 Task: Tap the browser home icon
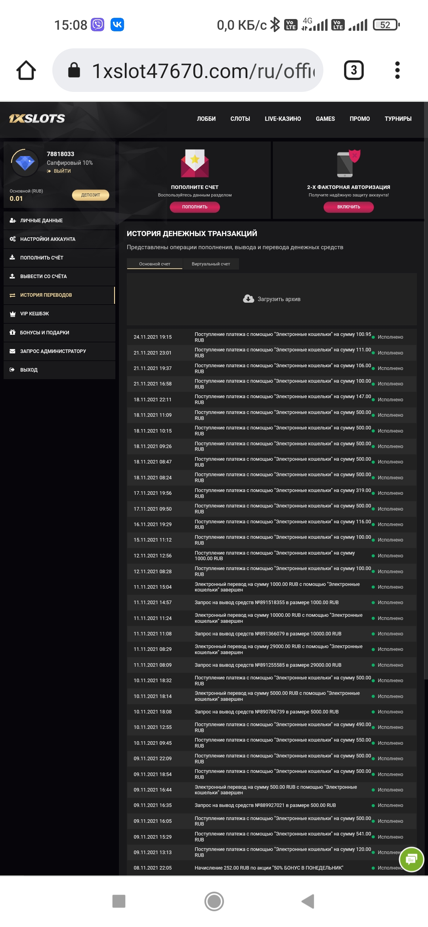coord(26,71)
